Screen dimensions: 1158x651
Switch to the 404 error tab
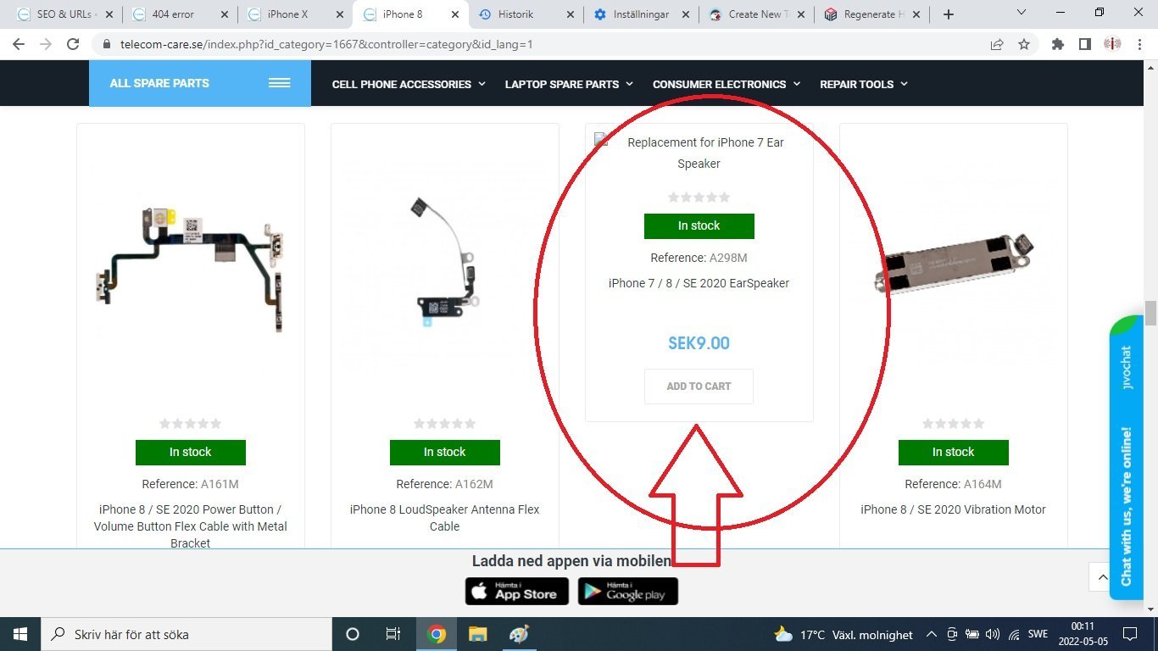[x=181, y=14]
